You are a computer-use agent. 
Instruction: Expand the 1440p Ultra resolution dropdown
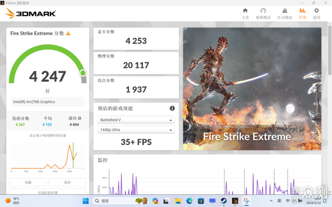tap(136, 130)
